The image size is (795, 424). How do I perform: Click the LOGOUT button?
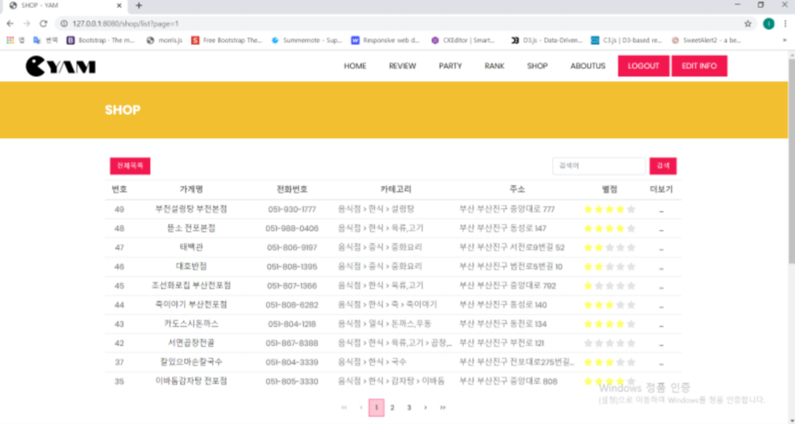pos(643,66)
